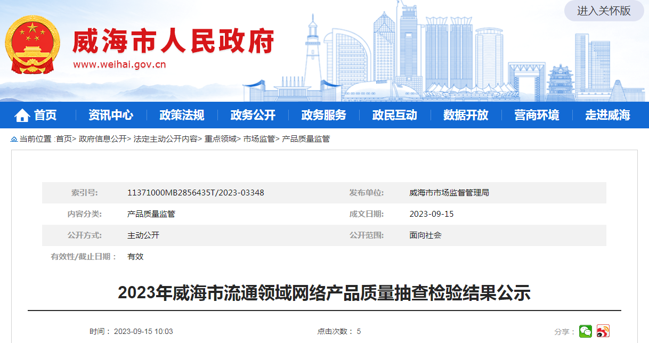The height and width of the screenshot is (343, 649).
Task: Open the 政民互动 nav item
Action: [x=394, y=115]
